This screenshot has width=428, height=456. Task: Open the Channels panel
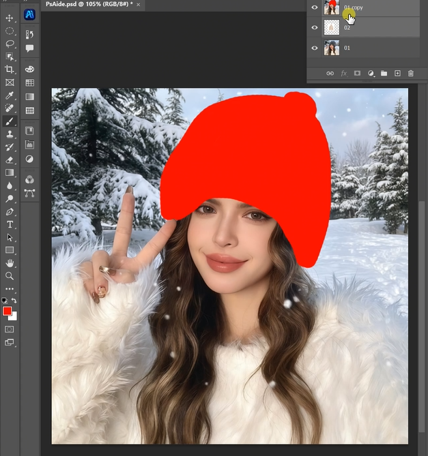29,180
